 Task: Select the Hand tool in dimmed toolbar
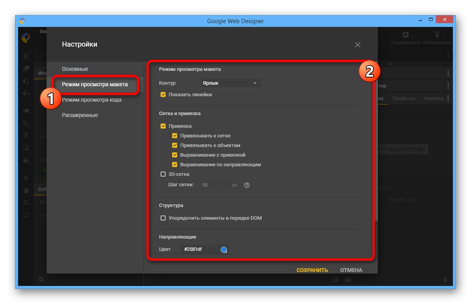(x=26, y=190)
